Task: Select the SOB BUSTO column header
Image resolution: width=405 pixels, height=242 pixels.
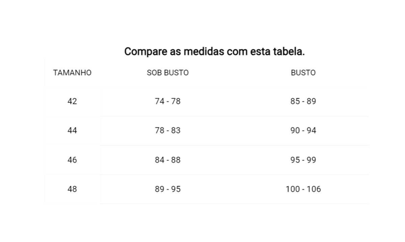Action: (168, 73)
